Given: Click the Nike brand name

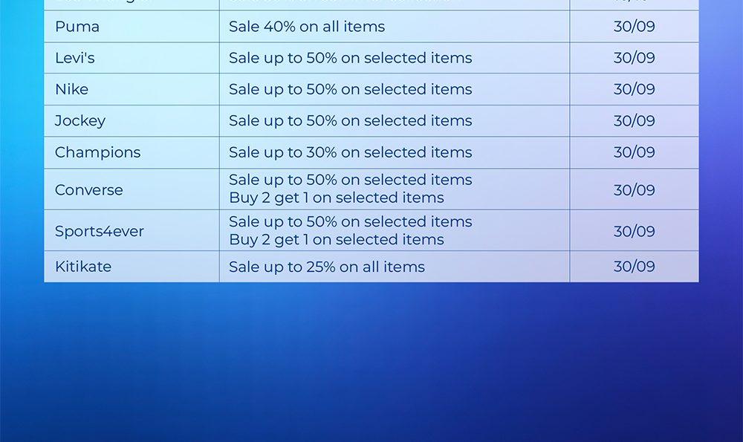Looking at the screenshot, I should pos(71,89).
